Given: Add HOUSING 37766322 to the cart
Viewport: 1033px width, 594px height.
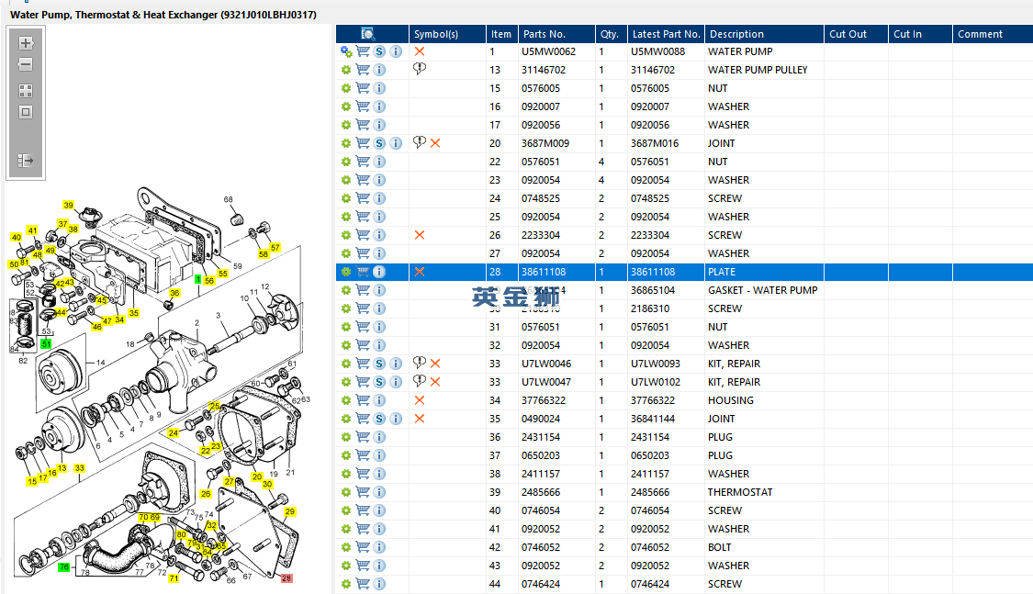Looking at the screenshot, I should (363, 400).
